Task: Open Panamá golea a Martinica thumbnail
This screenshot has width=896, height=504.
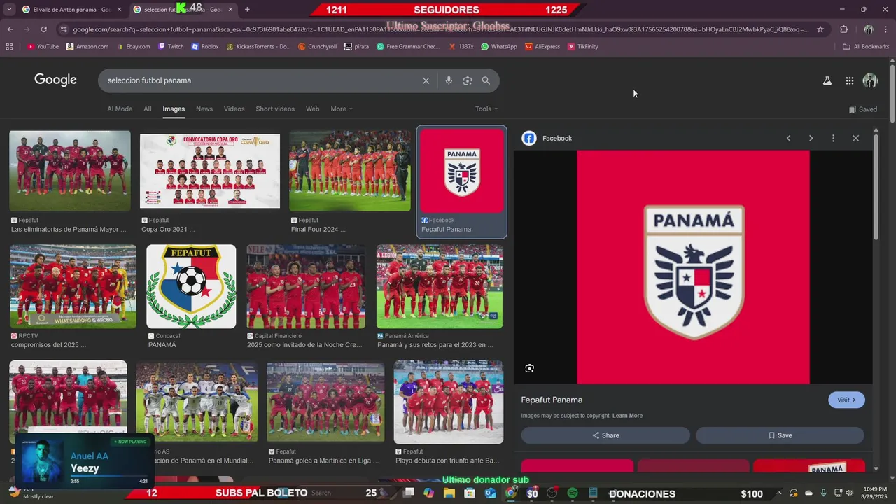Action: click(x=325, y=402)
